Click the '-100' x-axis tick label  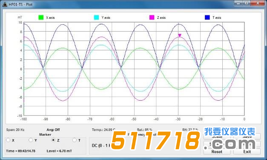coord(23,119)
